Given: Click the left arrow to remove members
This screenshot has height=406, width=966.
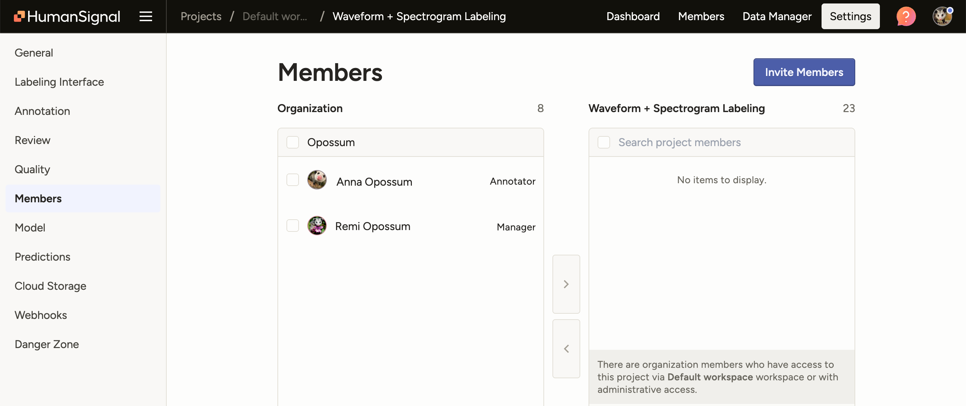Looking at the screenshot, I should coord(566,349).
